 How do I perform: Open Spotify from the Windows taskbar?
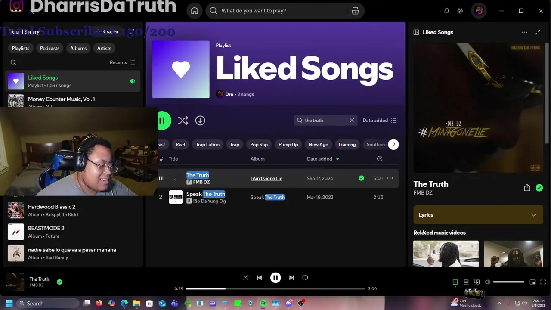[x=263, y=303]
